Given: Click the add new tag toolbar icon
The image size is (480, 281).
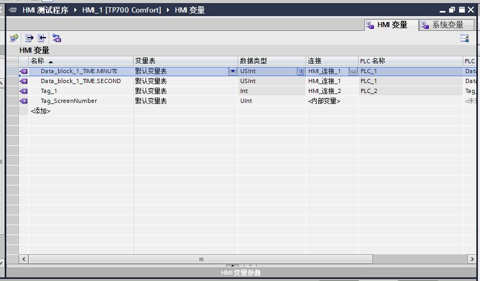Looking at the screenshot, I should (14, 38).
